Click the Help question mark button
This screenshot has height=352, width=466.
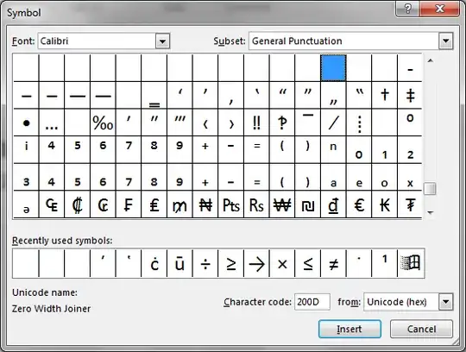[408, 9]
